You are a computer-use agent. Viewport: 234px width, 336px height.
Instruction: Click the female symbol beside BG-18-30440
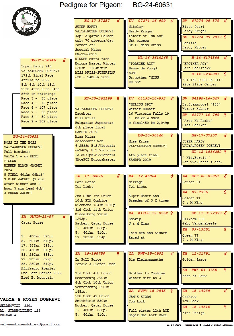[172, 135]
